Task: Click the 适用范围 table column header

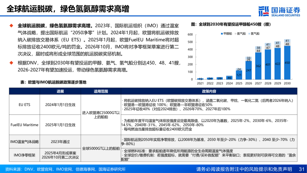Action: pyautogui.click(x=101, y=91)
